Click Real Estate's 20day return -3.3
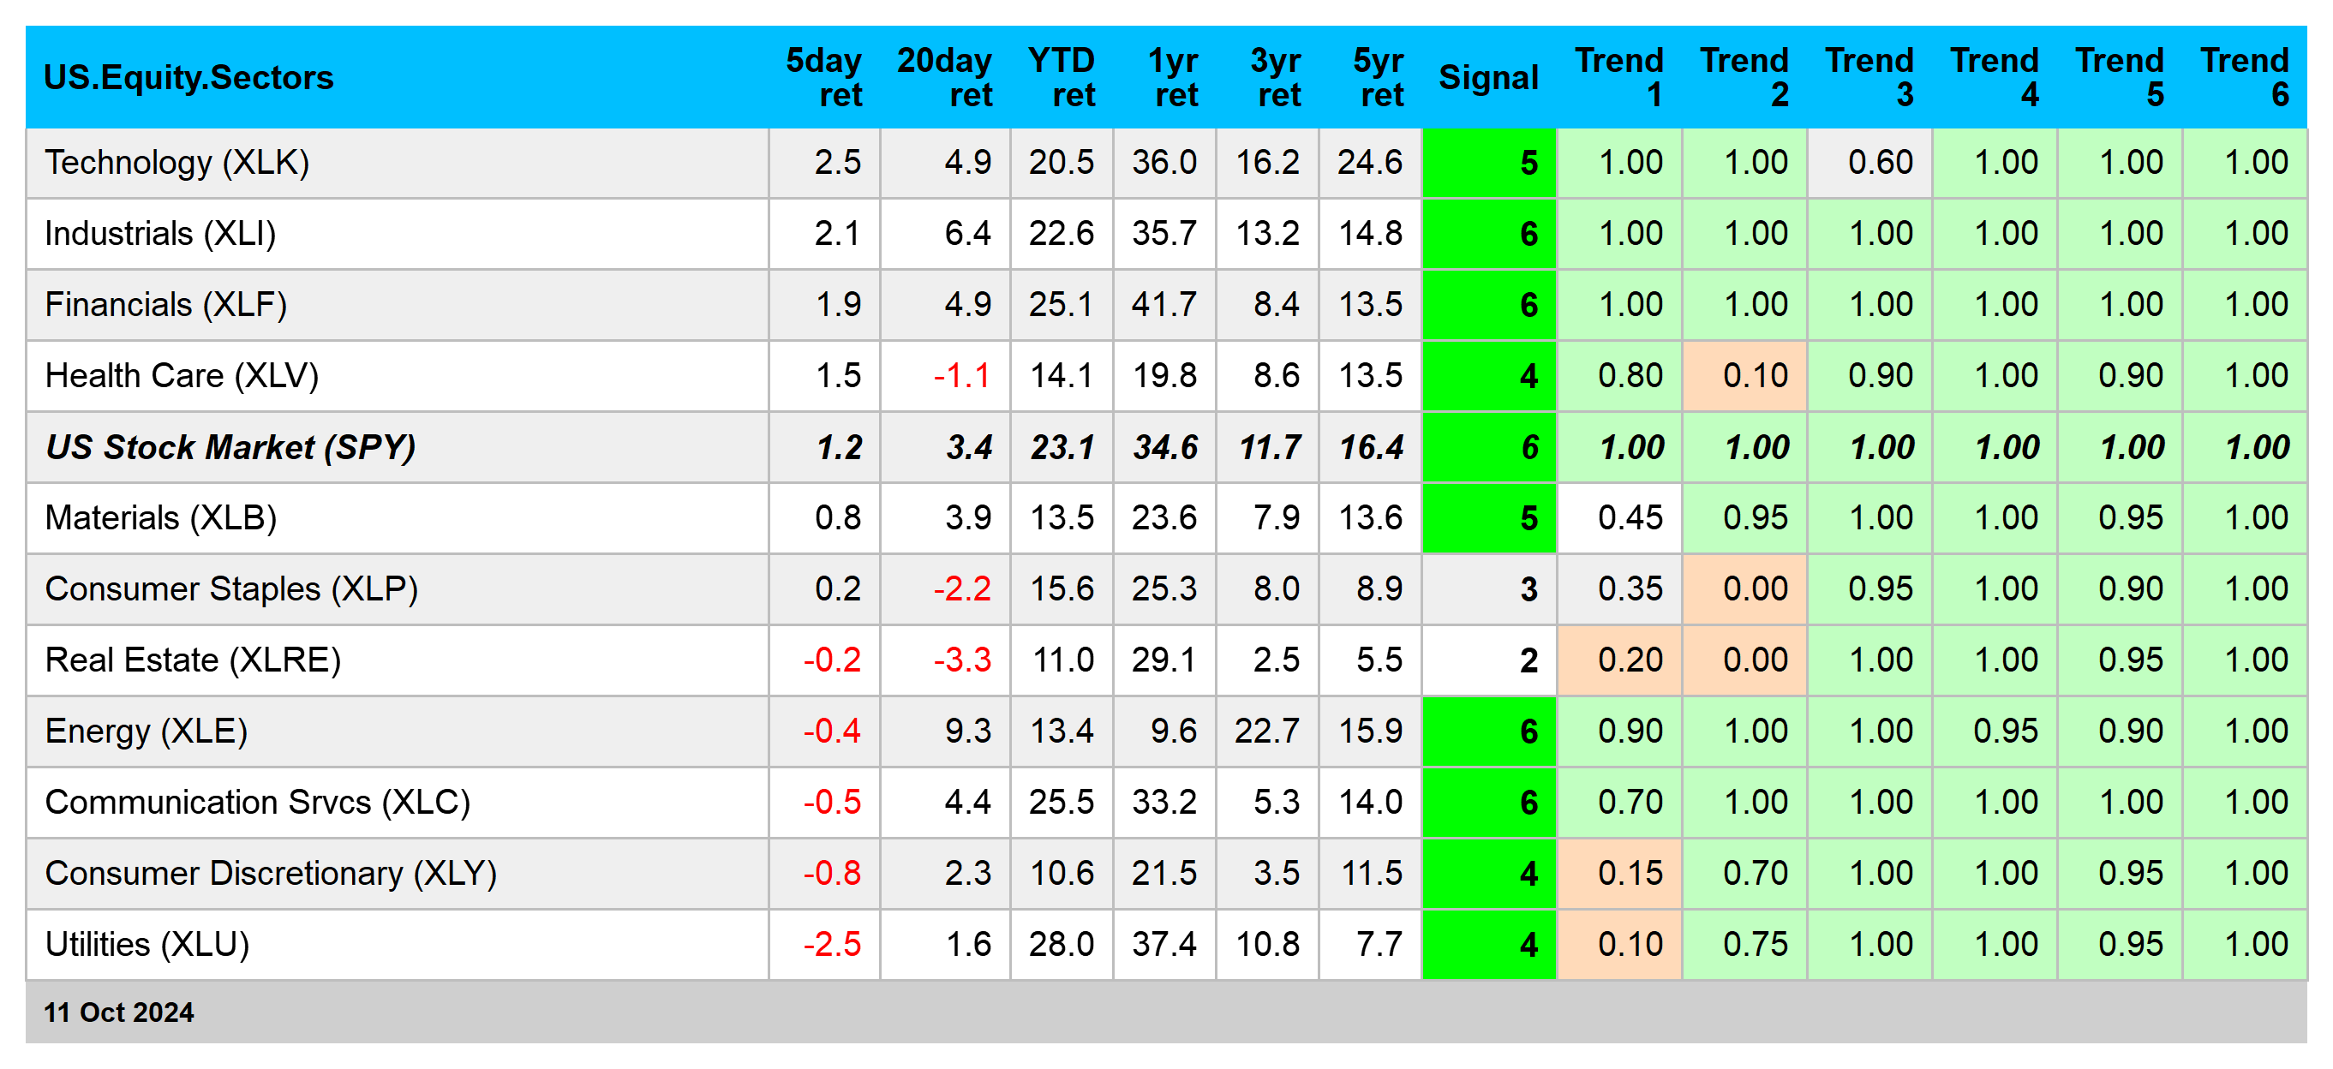 [x=945, y=660]
